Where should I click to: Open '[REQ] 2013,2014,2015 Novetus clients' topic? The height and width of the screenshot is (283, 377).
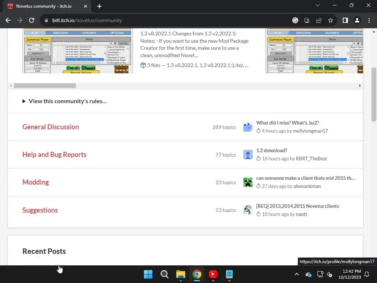pyautogui.click(x=297, y=206)
